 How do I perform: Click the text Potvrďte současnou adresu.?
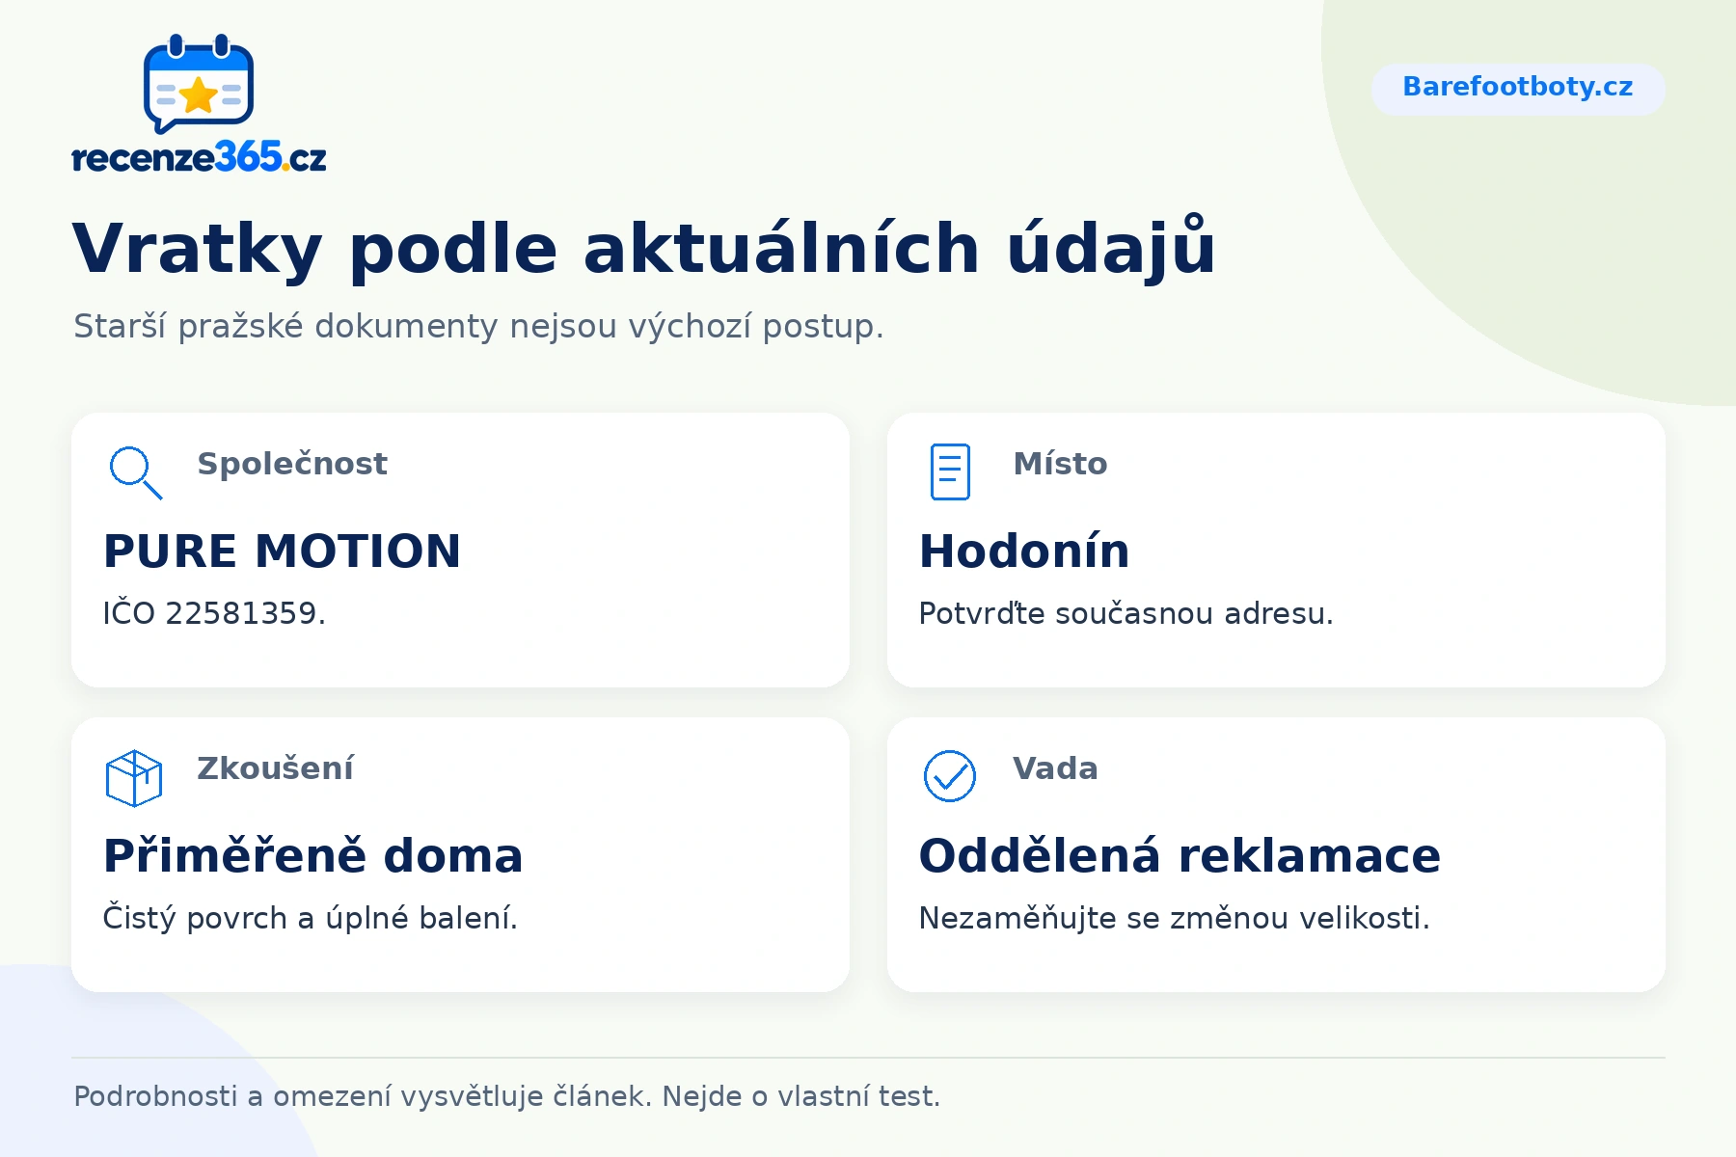pos(1126,613)
